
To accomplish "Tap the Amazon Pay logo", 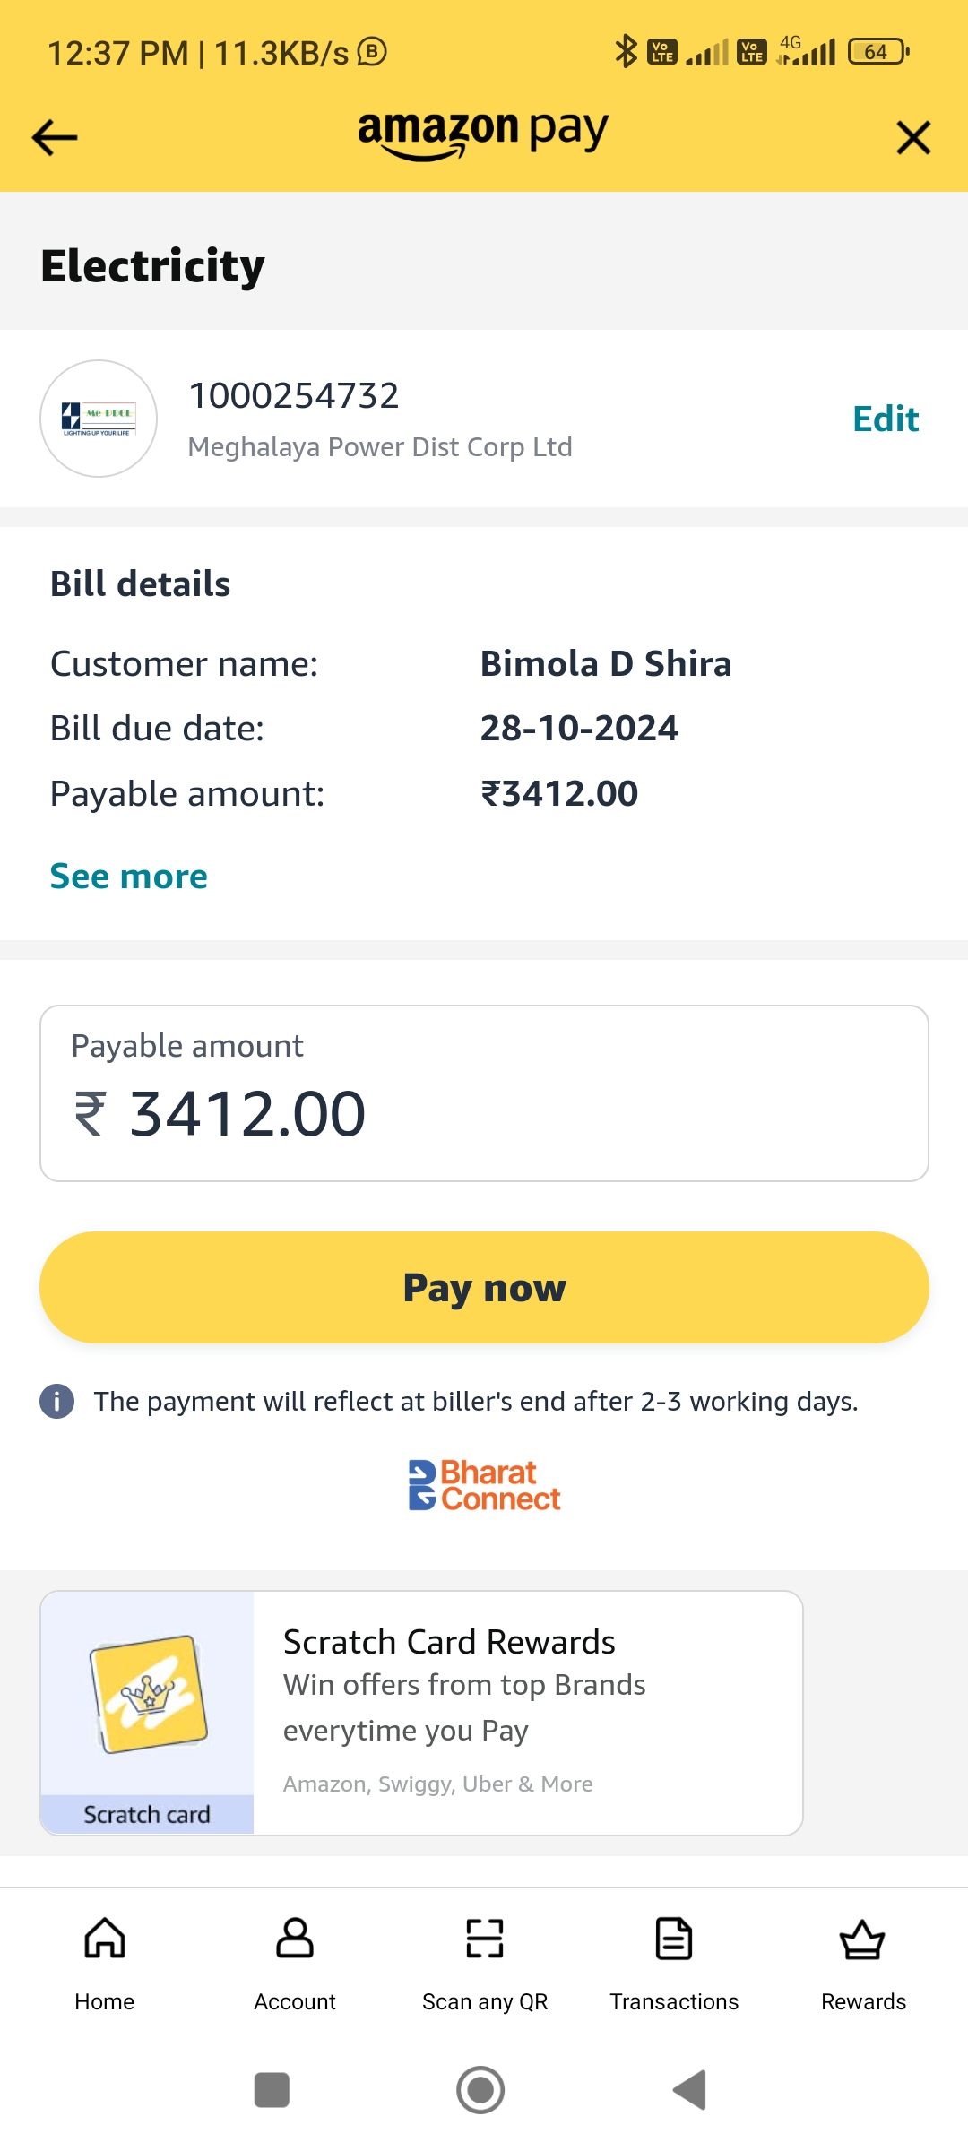I will coord(483,133).
